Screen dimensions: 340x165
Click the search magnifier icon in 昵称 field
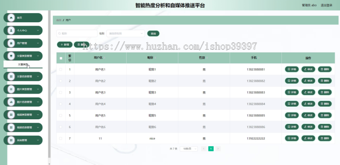click(x=60, y=34)
